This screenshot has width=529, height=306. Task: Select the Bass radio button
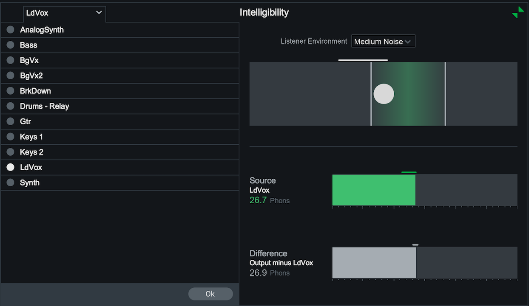pyautogui.click(x=11, y=45)
